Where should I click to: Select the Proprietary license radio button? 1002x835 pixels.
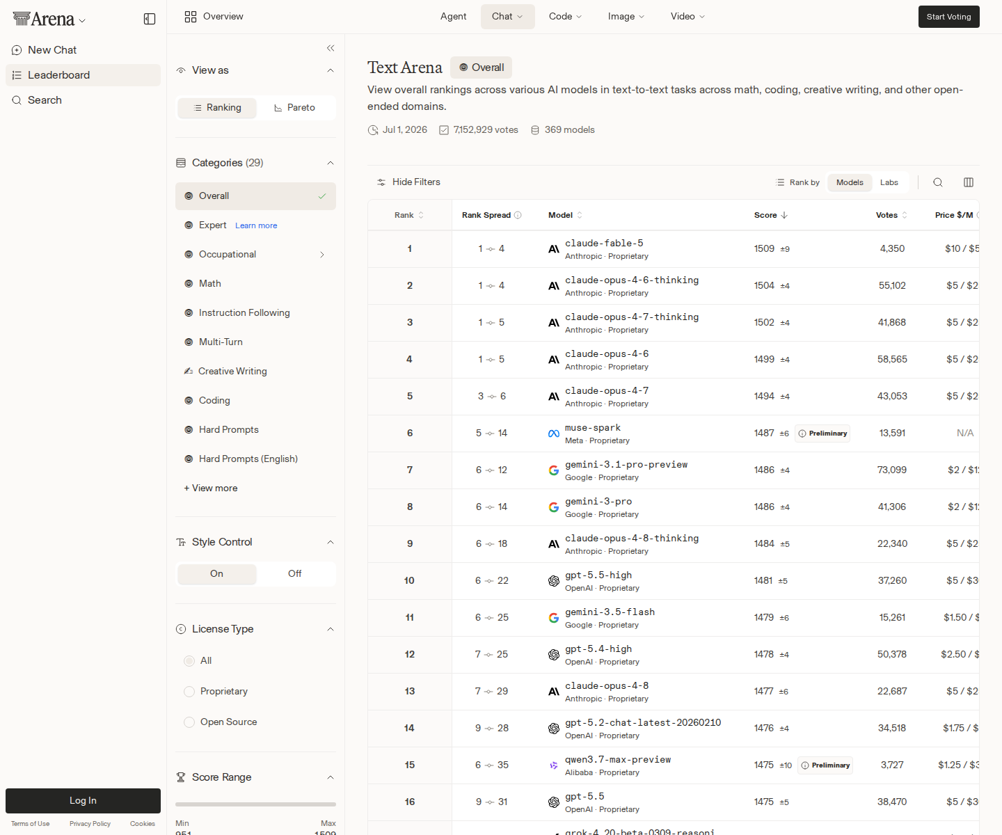(x=189, y=692)
